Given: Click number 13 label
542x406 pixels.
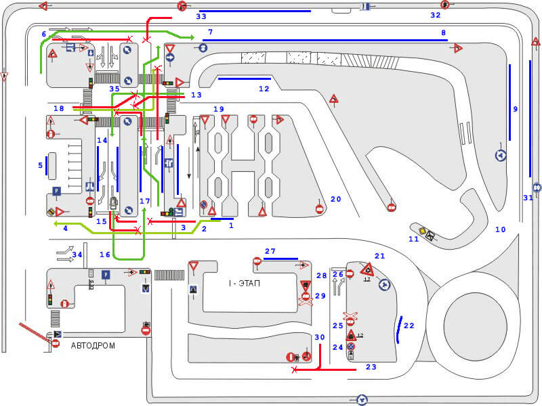Looking at the screenshot, I should click(196, 95).
